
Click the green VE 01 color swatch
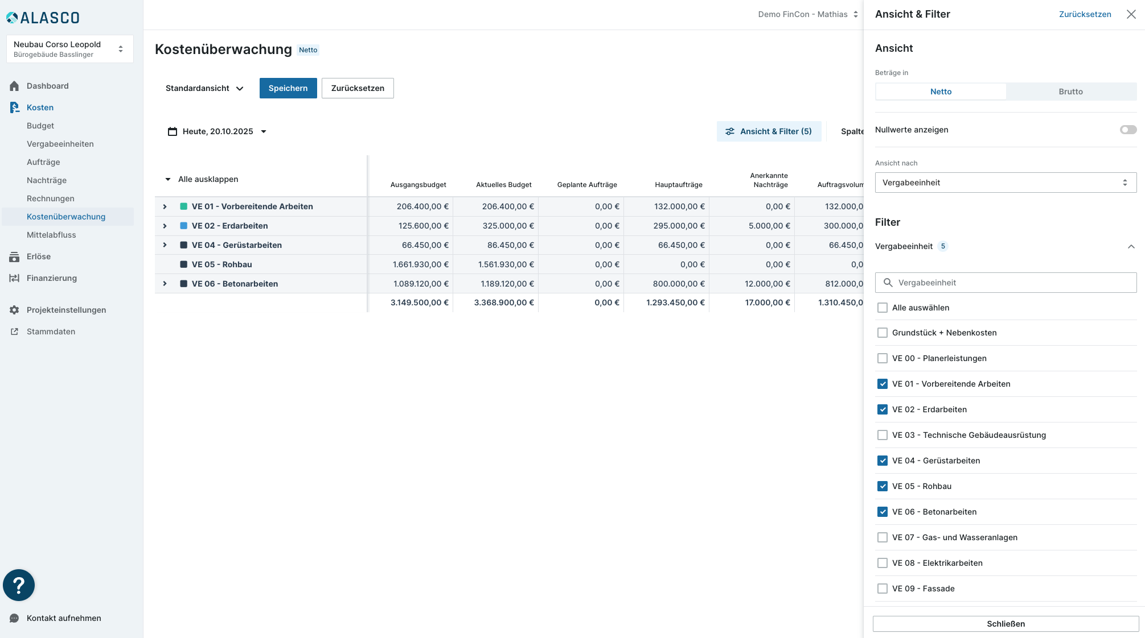(x=184, y=206)
